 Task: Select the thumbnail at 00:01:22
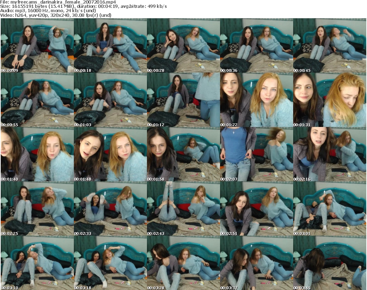click(257, 100)
